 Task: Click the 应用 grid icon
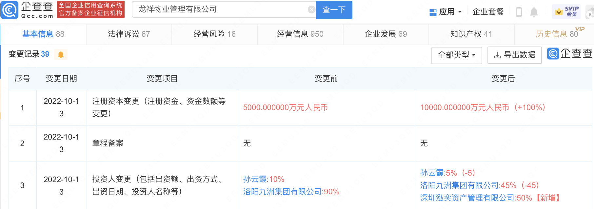click(433, 12)
